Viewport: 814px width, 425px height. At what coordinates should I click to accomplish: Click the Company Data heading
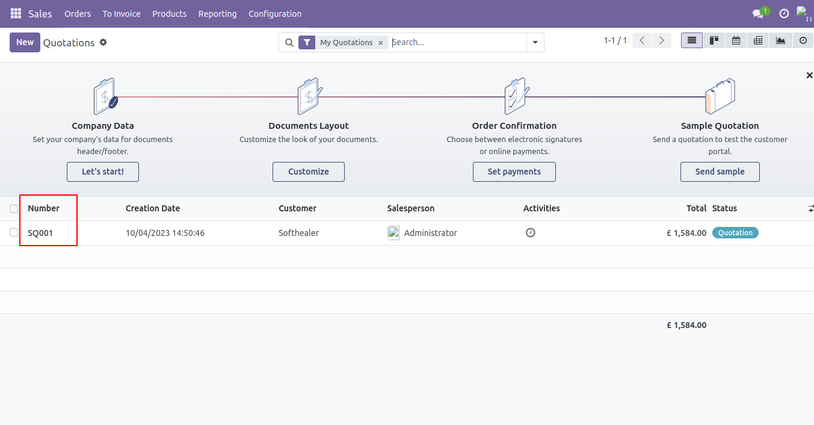(103, 126)
